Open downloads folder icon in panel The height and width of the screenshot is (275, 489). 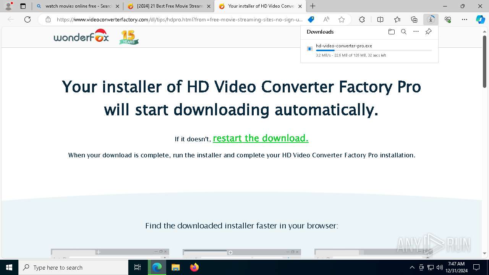(x=391, y=32)
